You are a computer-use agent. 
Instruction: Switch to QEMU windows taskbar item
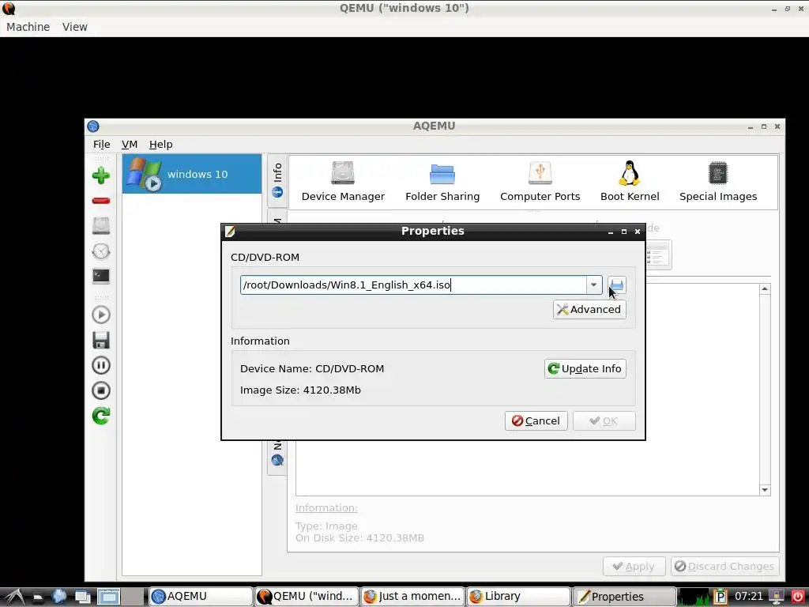click(307, 597)
